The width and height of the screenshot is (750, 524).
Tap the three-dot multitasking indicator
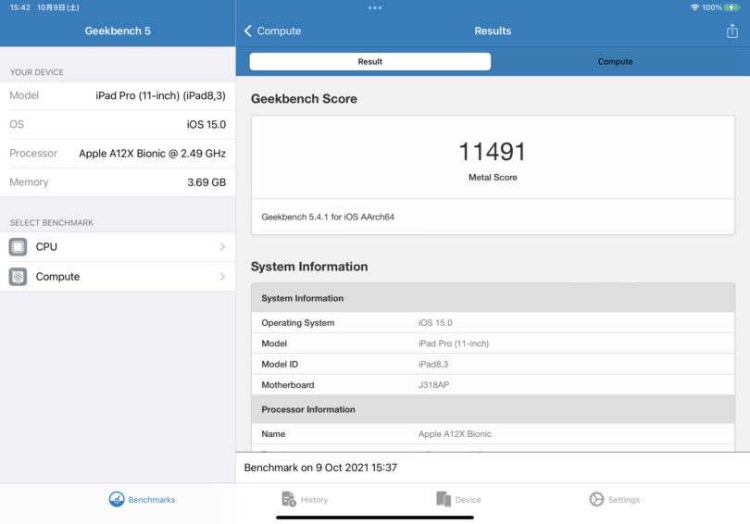coord(375,7)
